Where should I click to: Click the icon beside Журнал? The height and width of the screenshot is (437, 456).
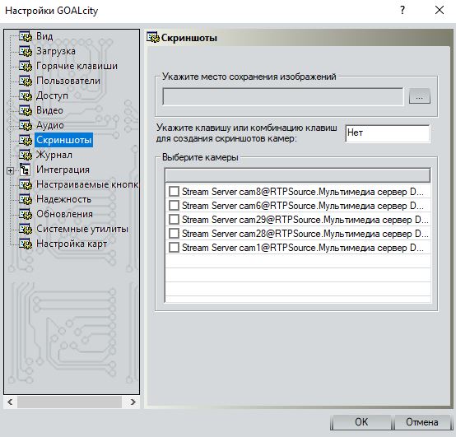click(26, 155)
